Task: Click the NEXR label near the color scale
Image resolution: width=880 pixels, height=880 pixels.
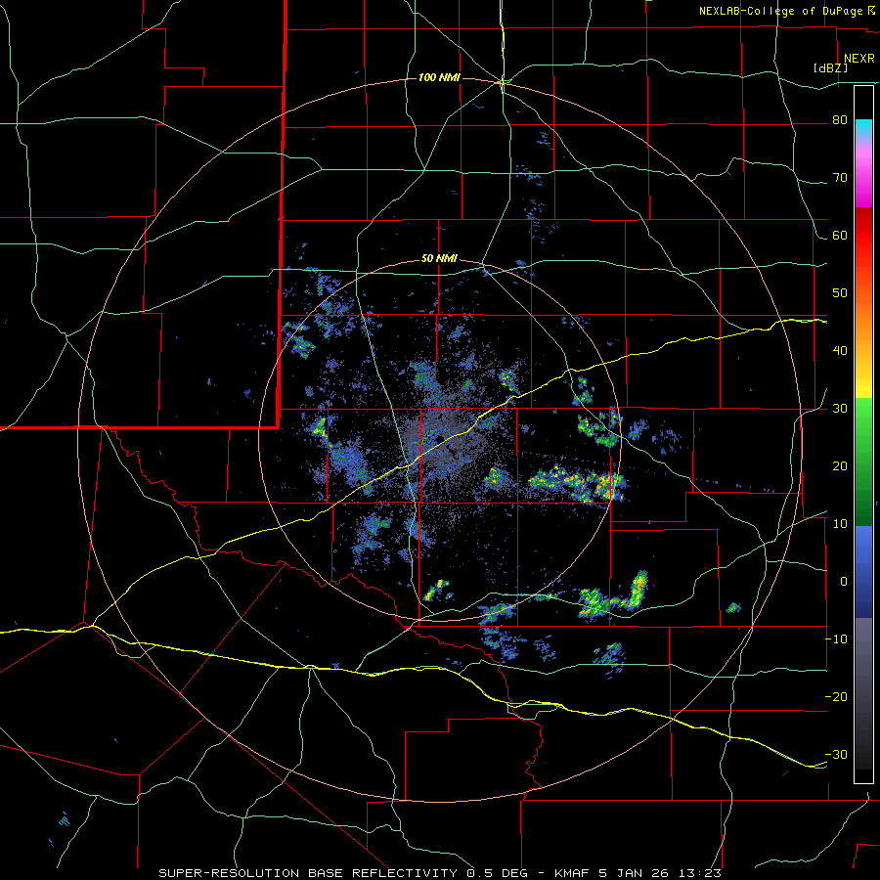Action: click(x=858, y=59)
